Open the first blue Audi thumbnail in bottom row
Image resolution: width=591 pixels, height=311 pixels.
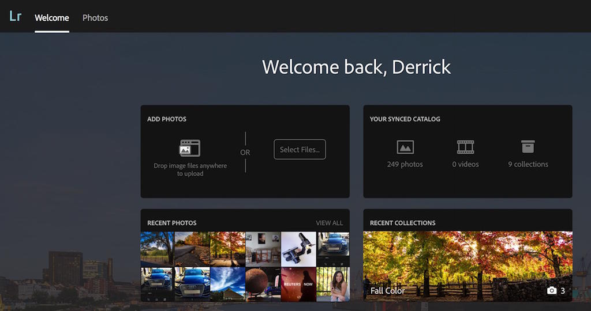coord(157,285)
